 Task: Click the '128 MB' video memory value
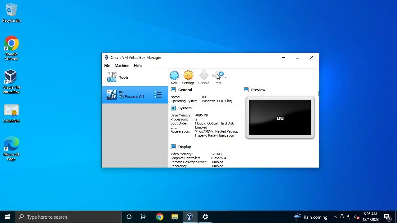point(216,154)
